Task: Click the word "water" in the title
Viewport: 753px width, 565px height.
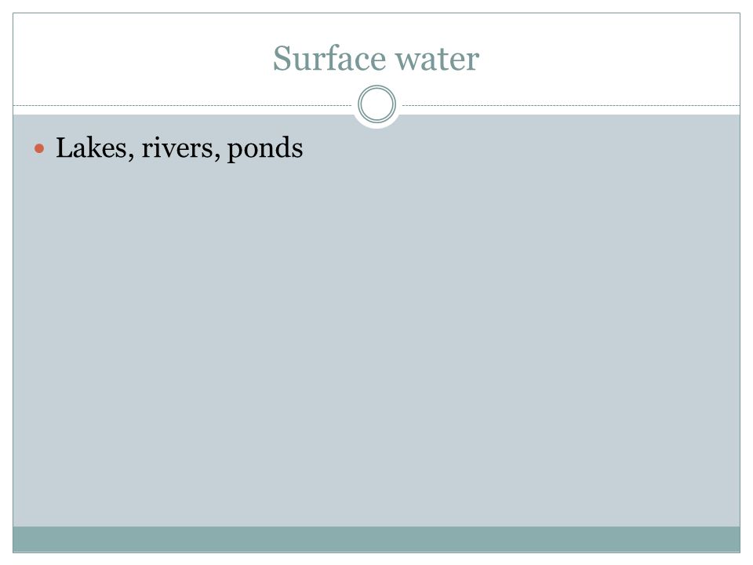Action: (437, 60)
